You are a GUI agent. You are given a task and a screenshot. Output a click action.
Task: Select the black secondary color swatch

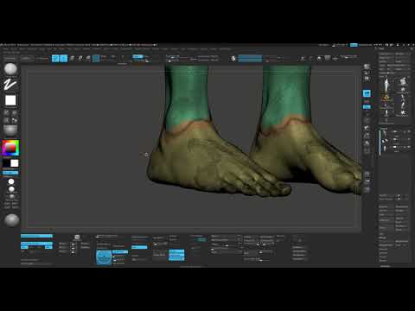[x=6, y=163]
